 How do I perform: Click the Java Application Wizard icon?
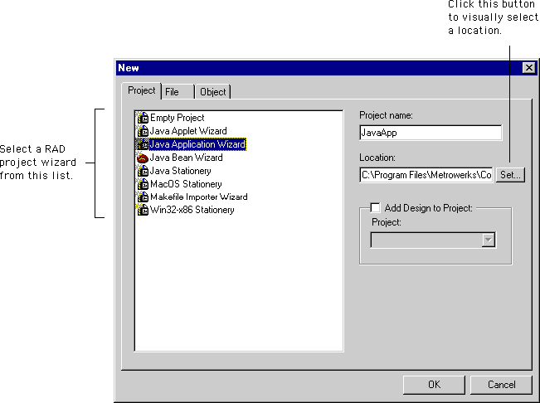(142, 144)
